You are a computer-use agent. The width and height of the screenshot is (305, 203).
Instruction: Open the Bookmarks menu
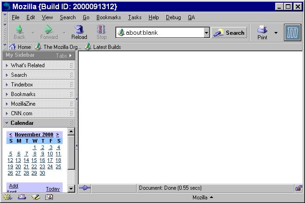click(108, 17)
